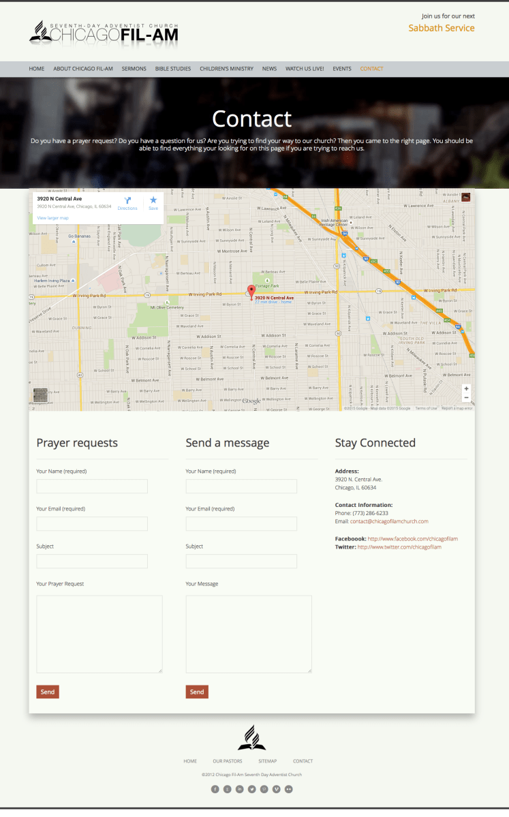Select Watch Us Live! in navigation
The image size is (509, 817).
pos(305,69)
